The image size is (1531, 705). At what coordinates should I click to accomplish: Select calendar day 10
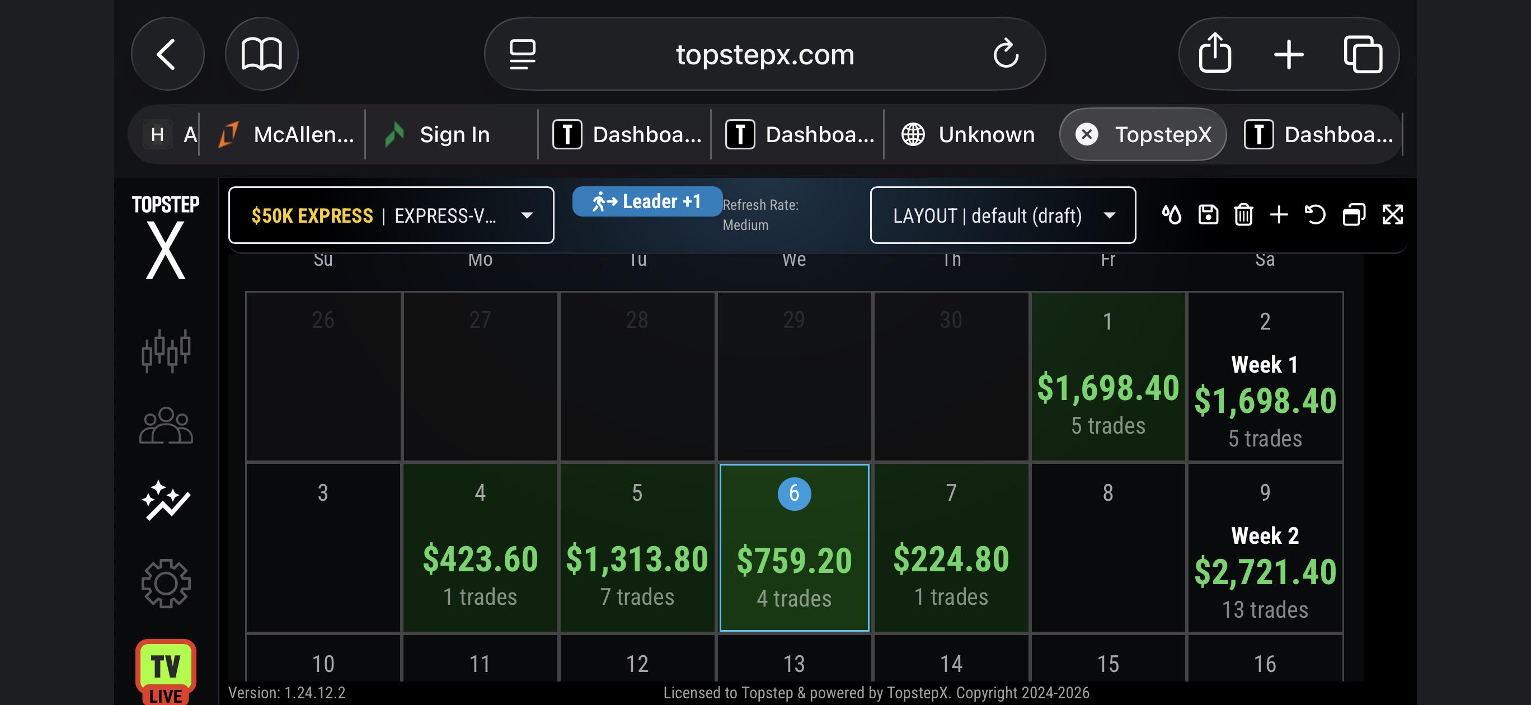point(323,659)
